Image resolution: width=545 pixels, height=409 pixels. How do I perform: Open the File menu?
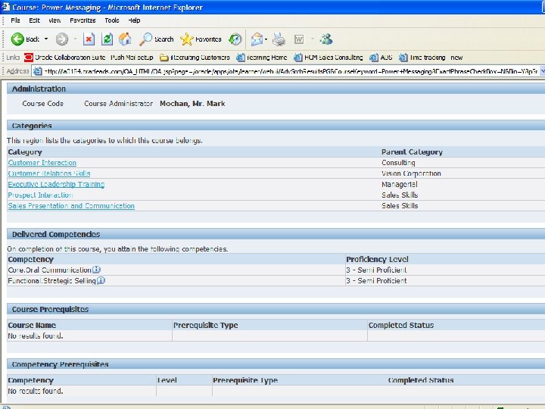pos(15,20)
